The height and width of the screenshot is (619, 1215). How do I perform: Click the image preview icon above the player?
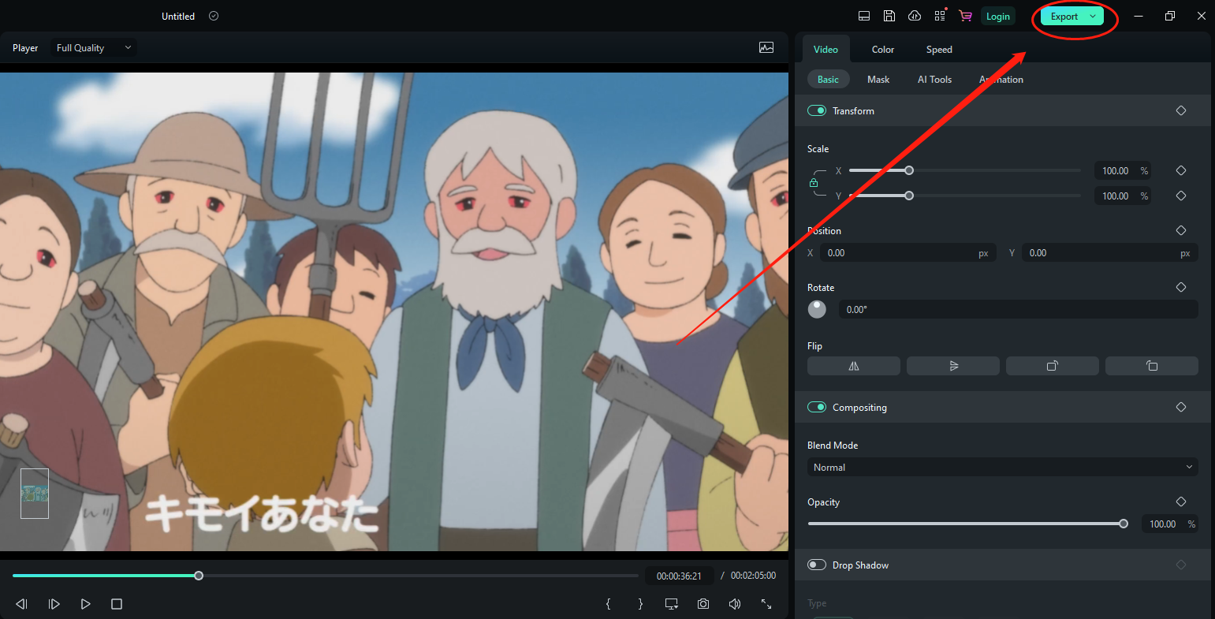[766, 47]
